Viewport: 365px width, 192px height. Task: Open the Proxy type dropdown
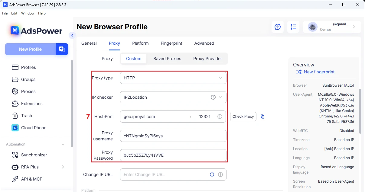point(173,78)
